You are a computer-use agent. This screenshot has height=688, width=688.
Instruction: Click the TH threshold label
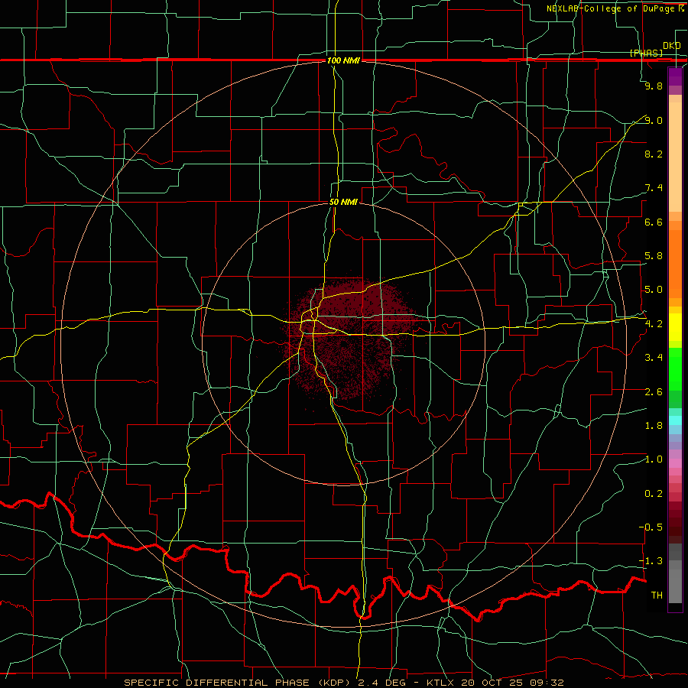point(657,596)
